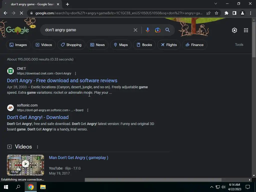Open a new tab
The image size is (256, 192).
(67, 4)
